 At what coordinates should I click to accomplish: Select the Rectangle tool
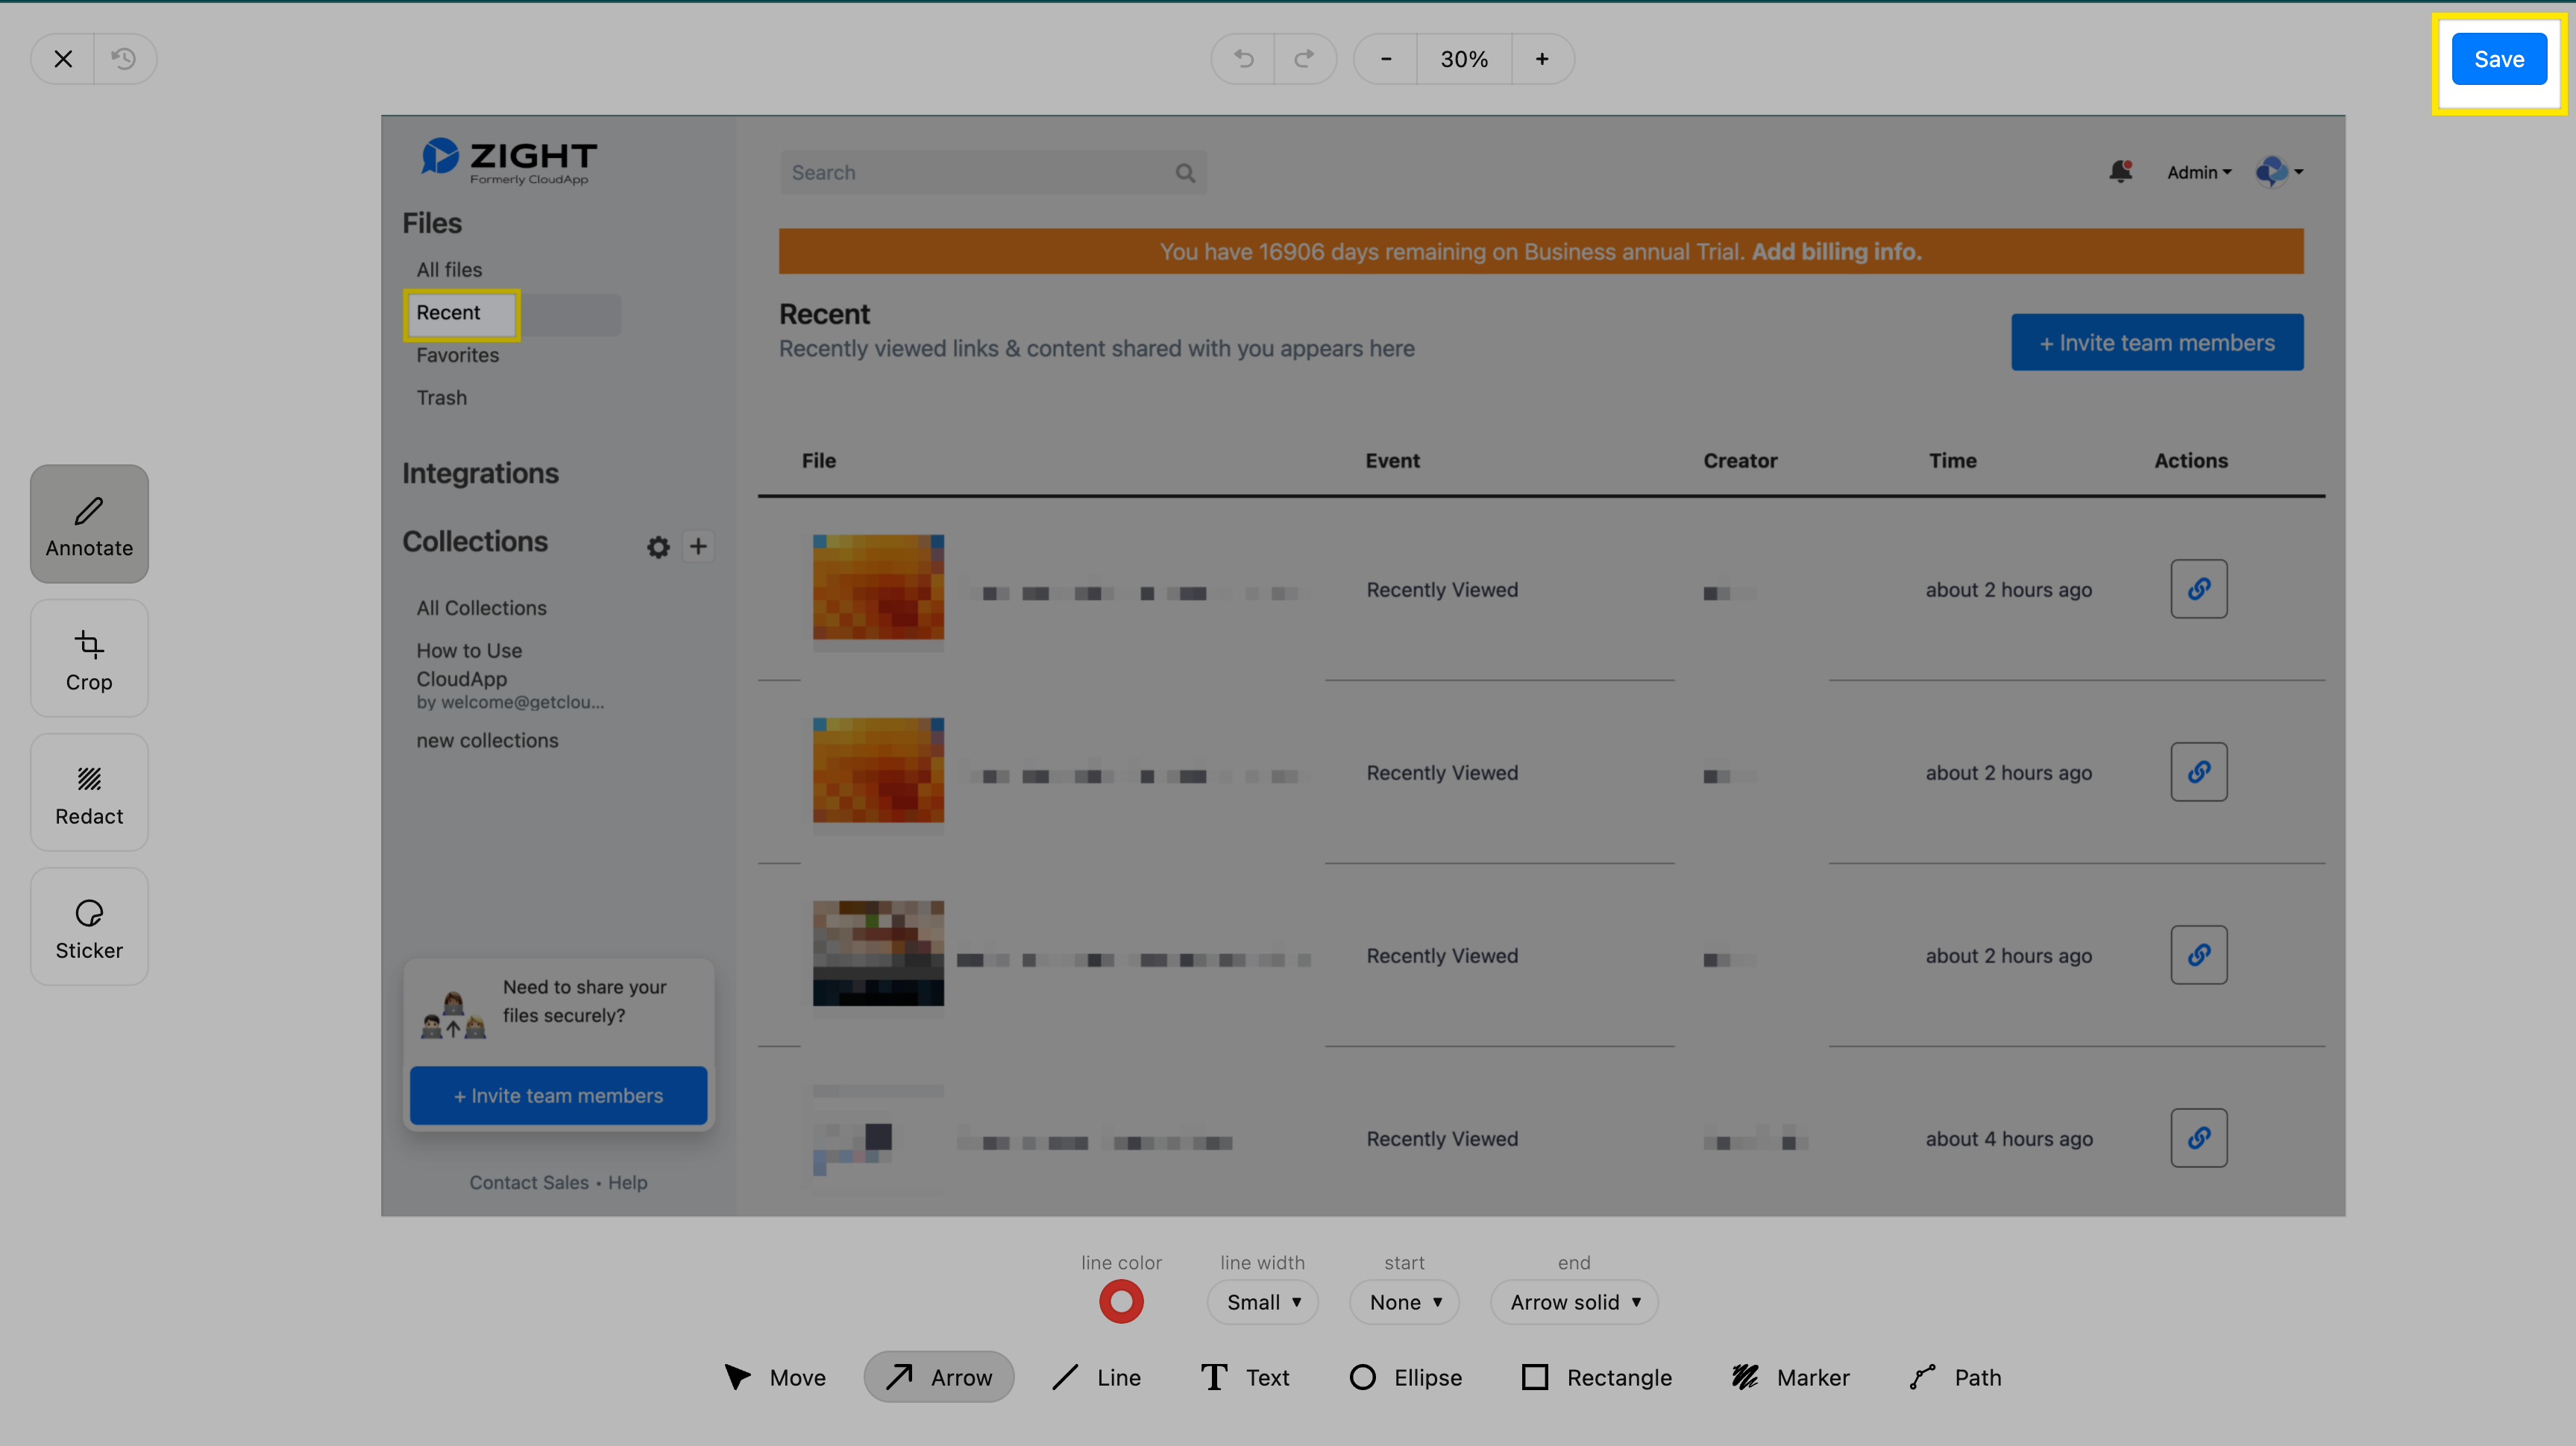point(1596,1377)
